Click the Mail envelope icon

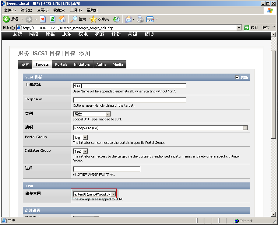coord(128,19)
